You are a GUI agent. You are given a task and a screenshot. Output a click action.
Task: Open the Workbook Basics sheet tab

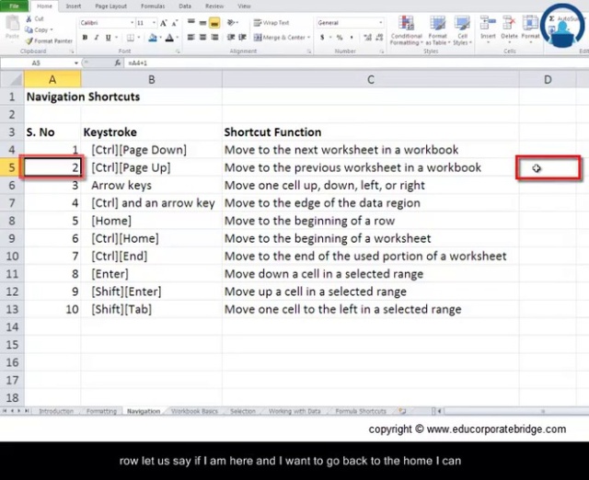tap(194, 411)
